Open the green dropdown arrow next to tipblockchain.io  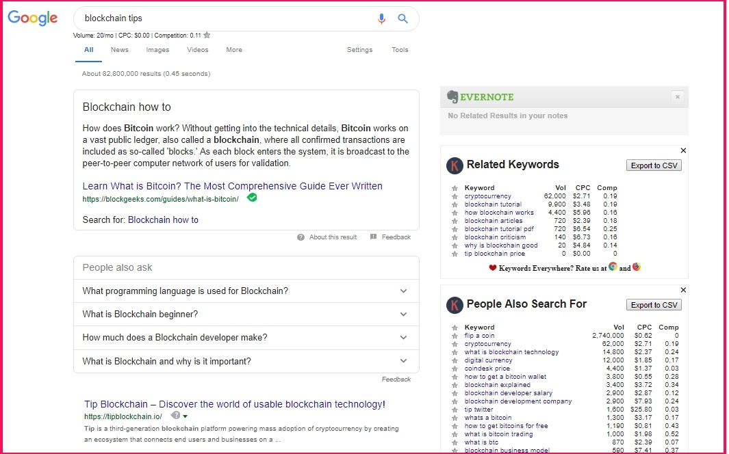(186, 416)
